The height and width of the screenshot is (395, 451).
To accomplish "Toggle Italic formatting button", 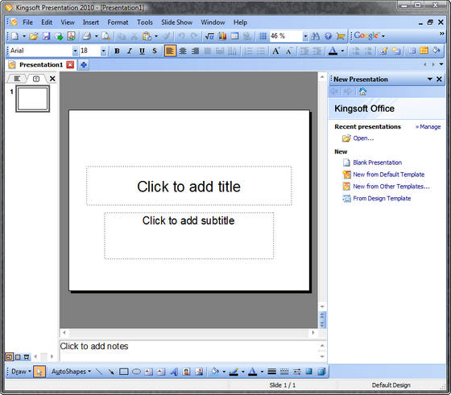I will [130, 51].
